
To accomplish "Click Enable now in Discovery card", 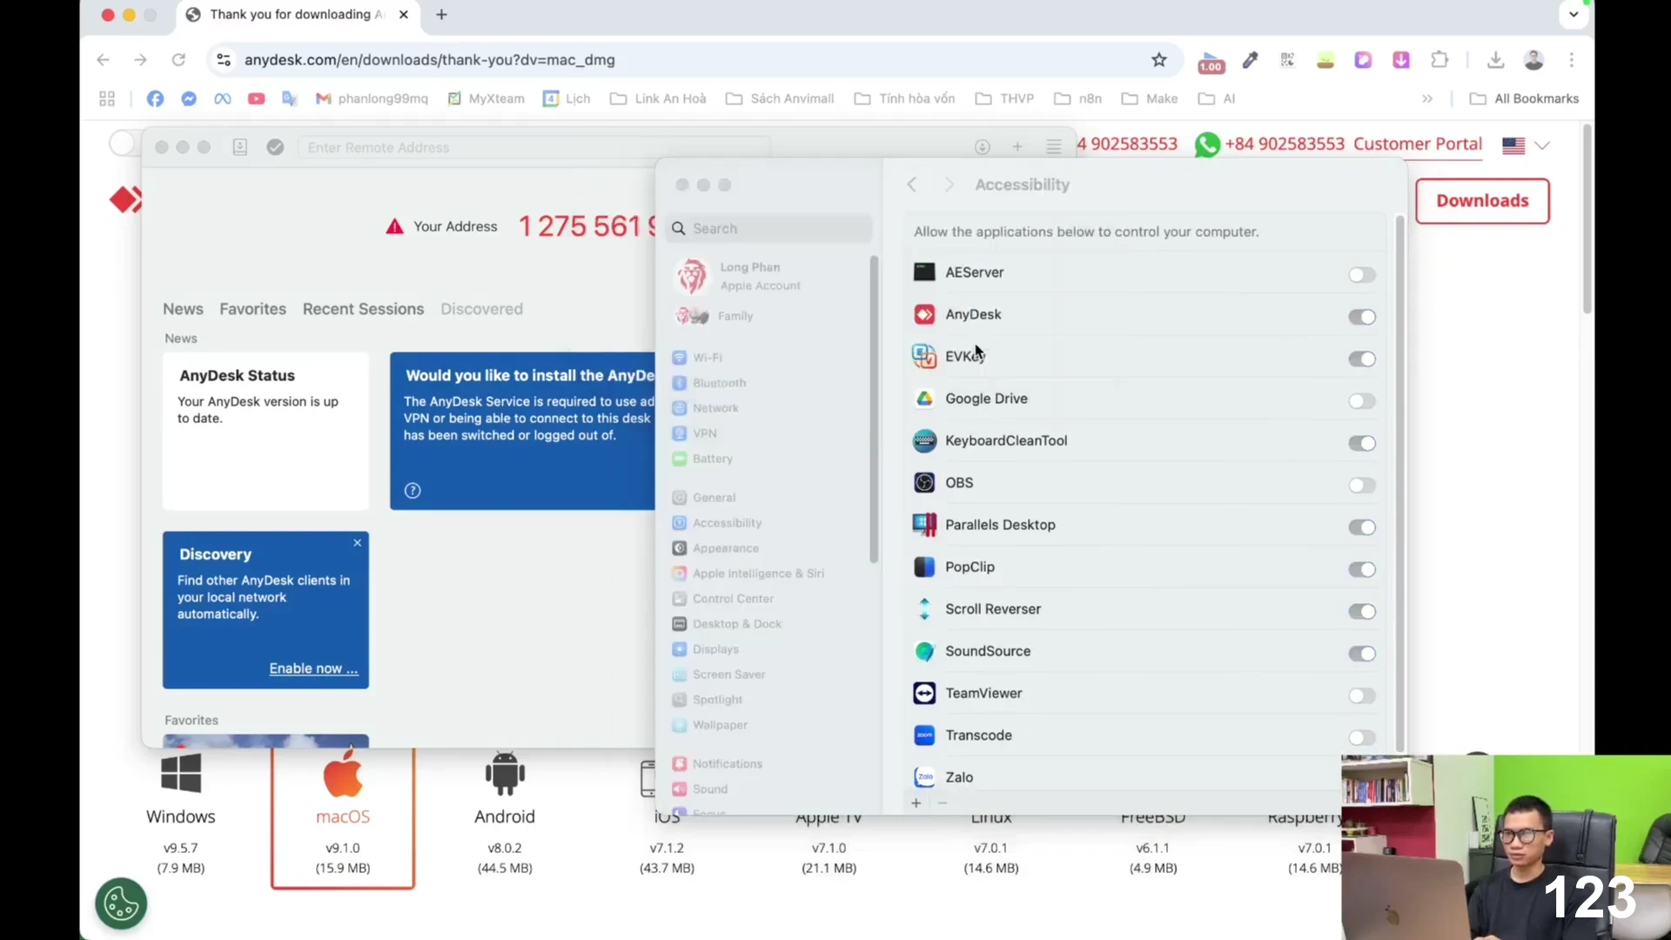I will click(x=313, y=668).
